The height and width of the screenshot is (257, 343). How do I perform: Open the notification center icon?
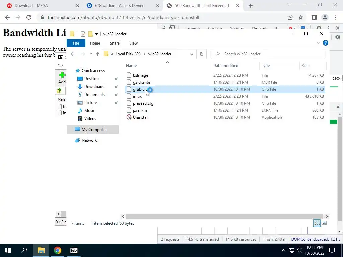pos(332,250)
